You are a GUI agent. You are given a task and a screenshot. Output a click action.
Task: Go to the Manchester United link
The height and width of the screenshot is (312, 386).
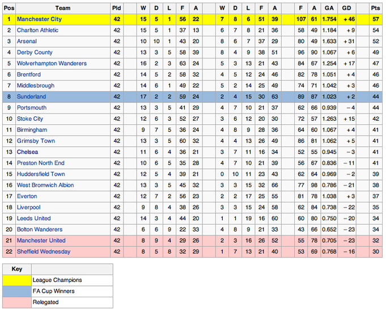[x=41, y=241]
